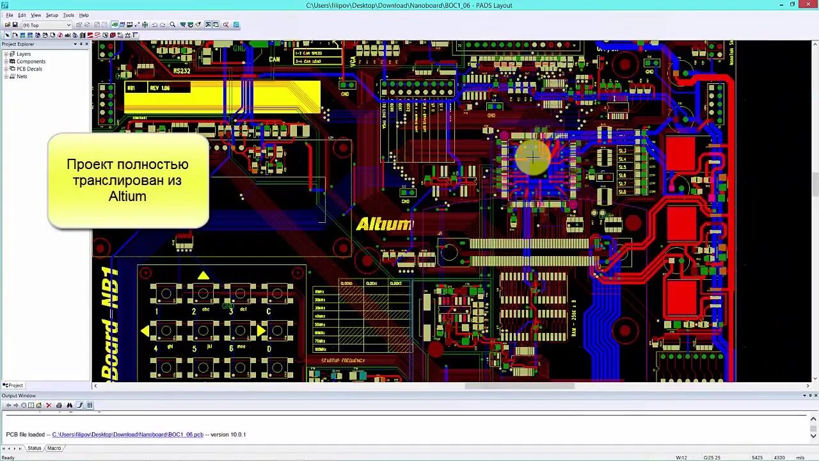Click the Layers node icon in Project Explorer

(x=12, y=54)
